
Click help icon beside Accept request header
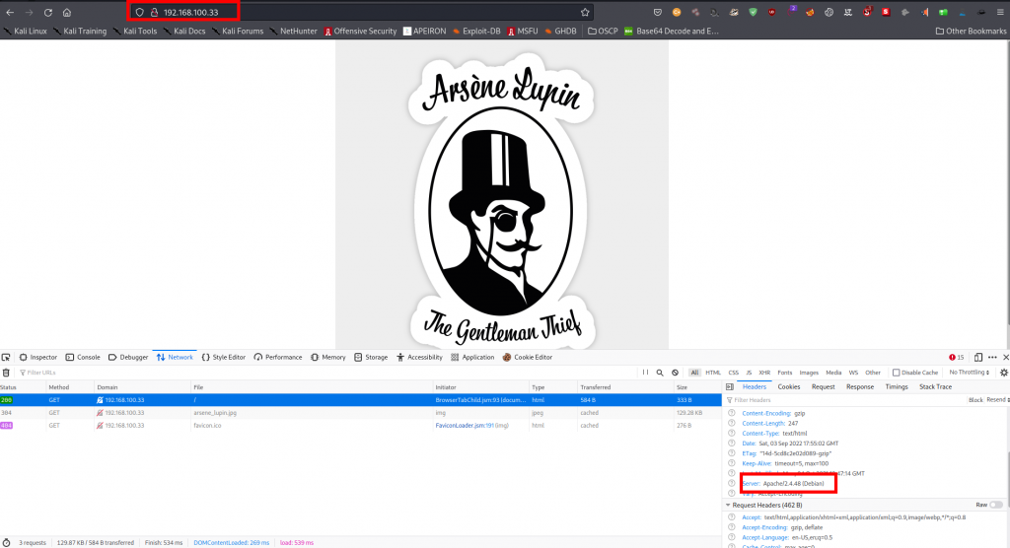click(x=731, y=517)
